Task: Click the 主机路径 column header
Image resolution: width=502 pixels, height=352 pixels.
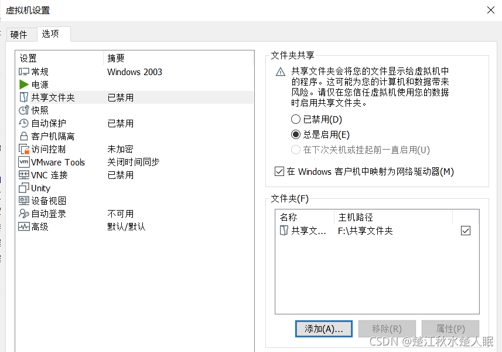Action: [x=393, y=217]
